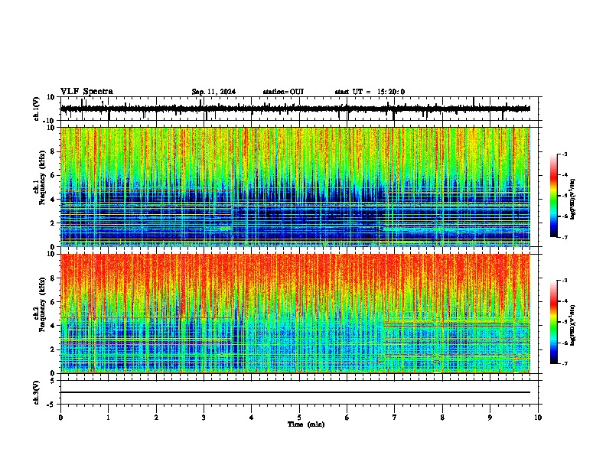Click time tick label "3" on bottom axis
The image size is (606, 468).
[x=204, y=418]
